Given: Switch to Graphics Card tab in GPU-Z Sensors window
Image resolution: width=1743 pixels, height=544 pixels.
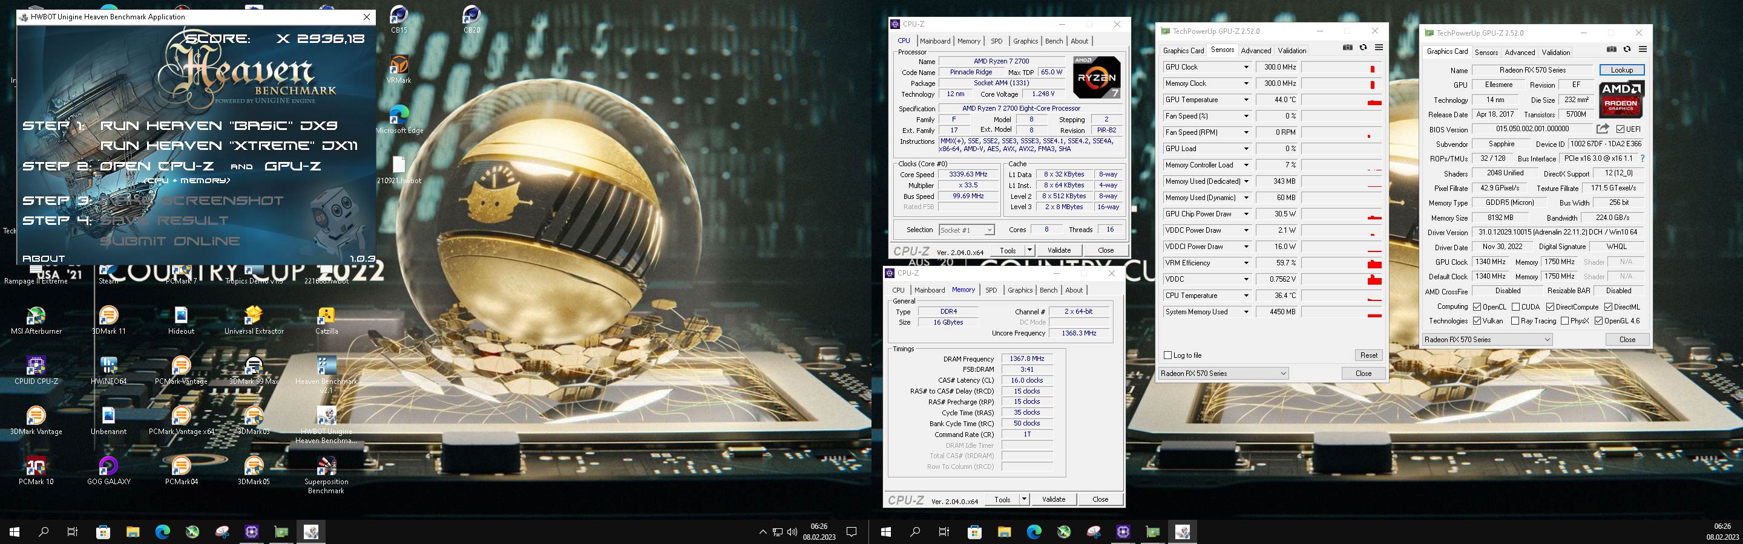Looking at the screenshot, I should [x=1183, y=51].
